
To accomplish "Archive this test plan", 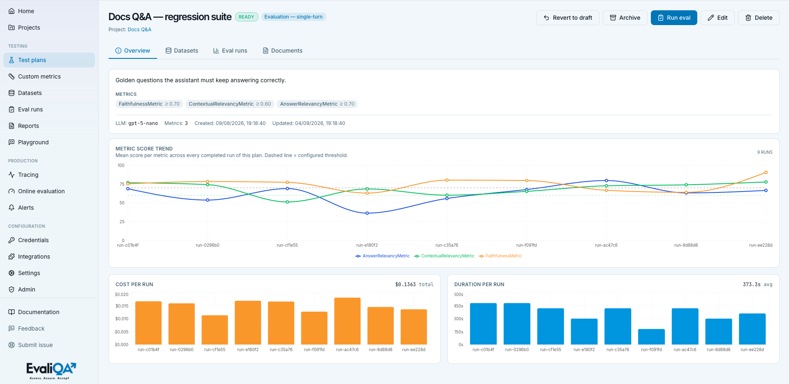I will (x=625, y=18).
